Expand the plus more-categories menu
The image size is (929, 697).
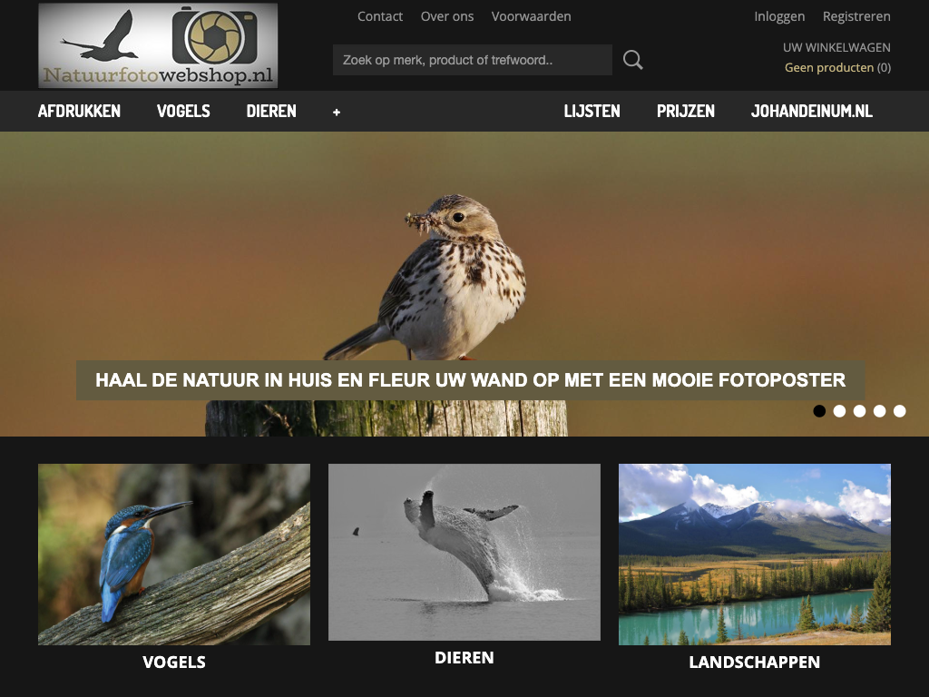point(337,112)
